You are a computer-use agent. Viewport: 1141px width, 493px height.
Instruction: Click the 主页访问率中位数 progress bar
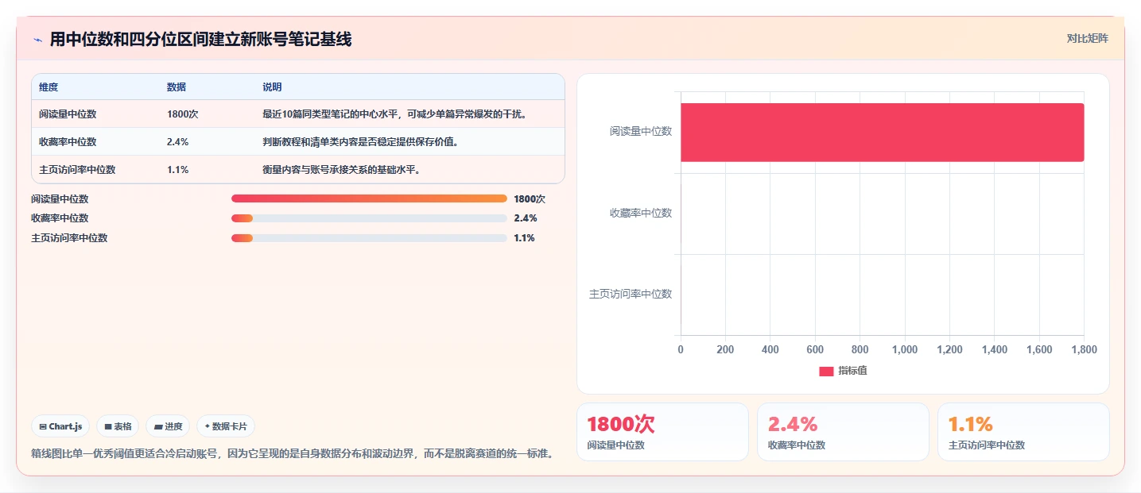click(369, 238)
